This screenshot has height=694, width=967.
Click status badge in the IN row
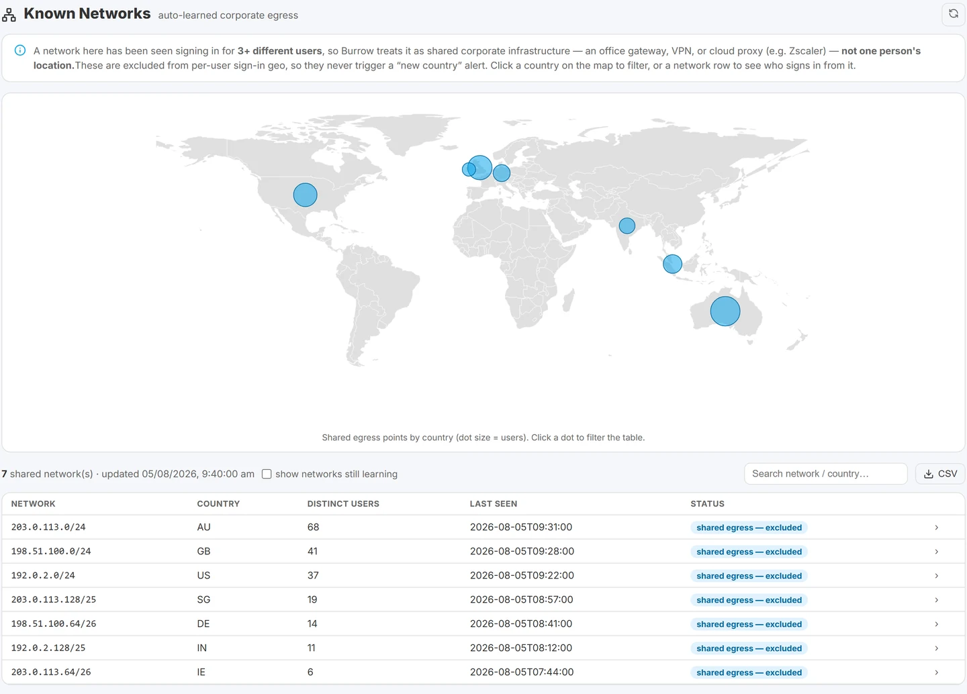749,648
